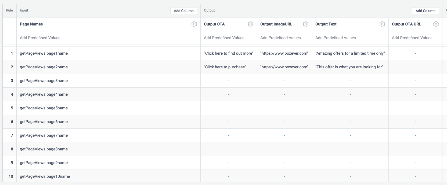Edit "This offer is what you are looking for" cell
This screenshot has width=447, height=185.
click(x=349, y=67)
